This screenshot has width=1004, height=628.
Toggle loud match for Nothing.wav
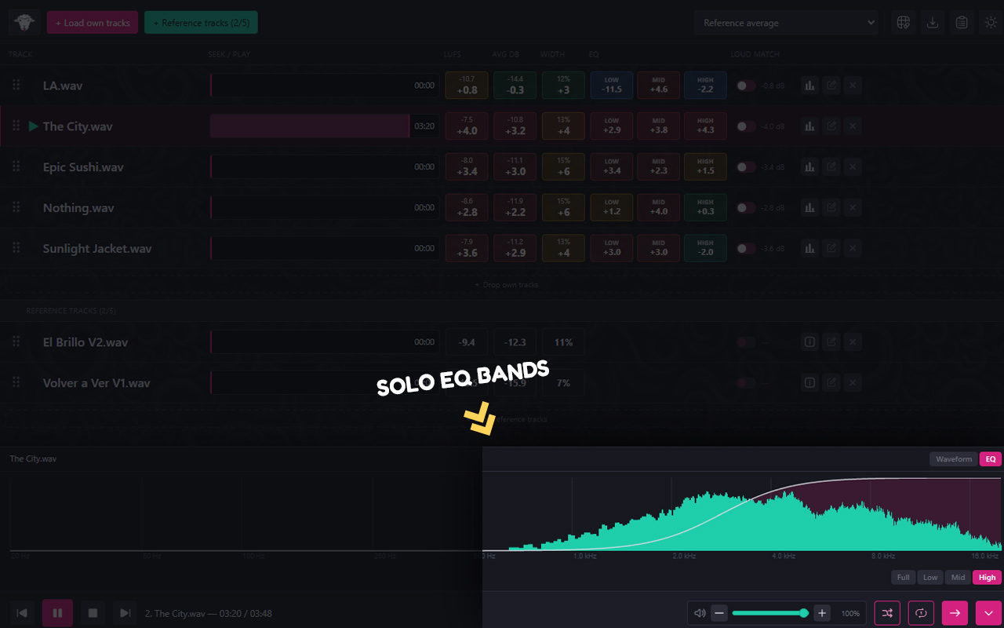(x=746, y=208)
